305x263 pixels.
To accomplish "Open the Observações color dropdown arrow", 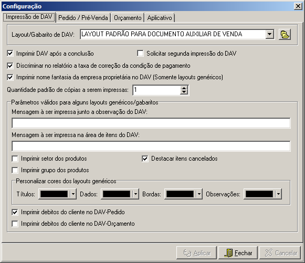I will pos(278,194).
